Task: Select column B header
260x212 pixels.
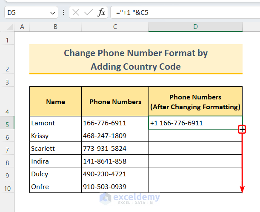Action: coord(56,27)
